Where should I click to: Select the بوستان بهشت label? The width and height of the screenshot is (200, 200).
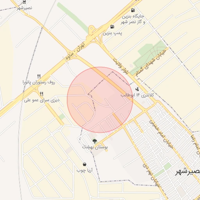coord(95,147)
